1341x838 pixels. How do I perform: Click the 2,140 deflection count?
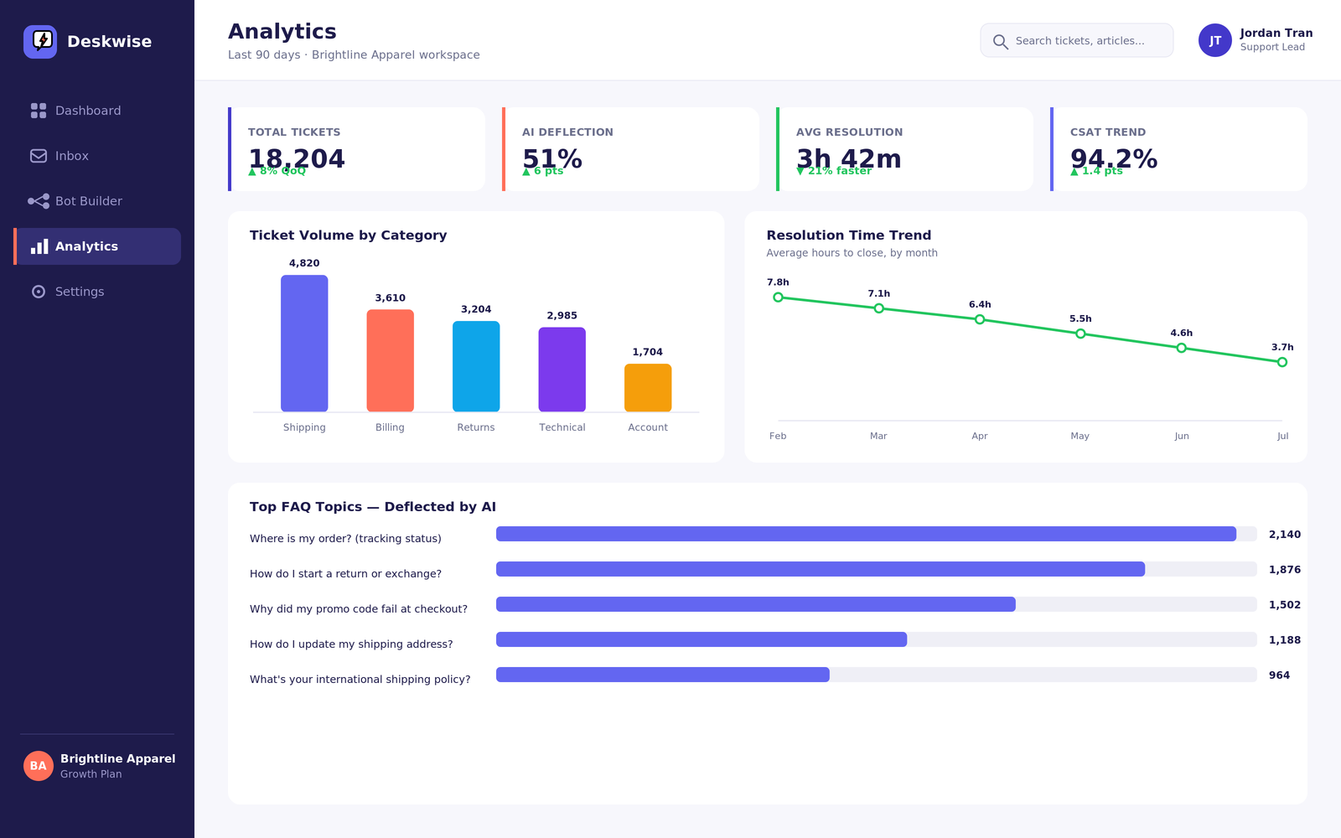click(x=1285, y=535)
